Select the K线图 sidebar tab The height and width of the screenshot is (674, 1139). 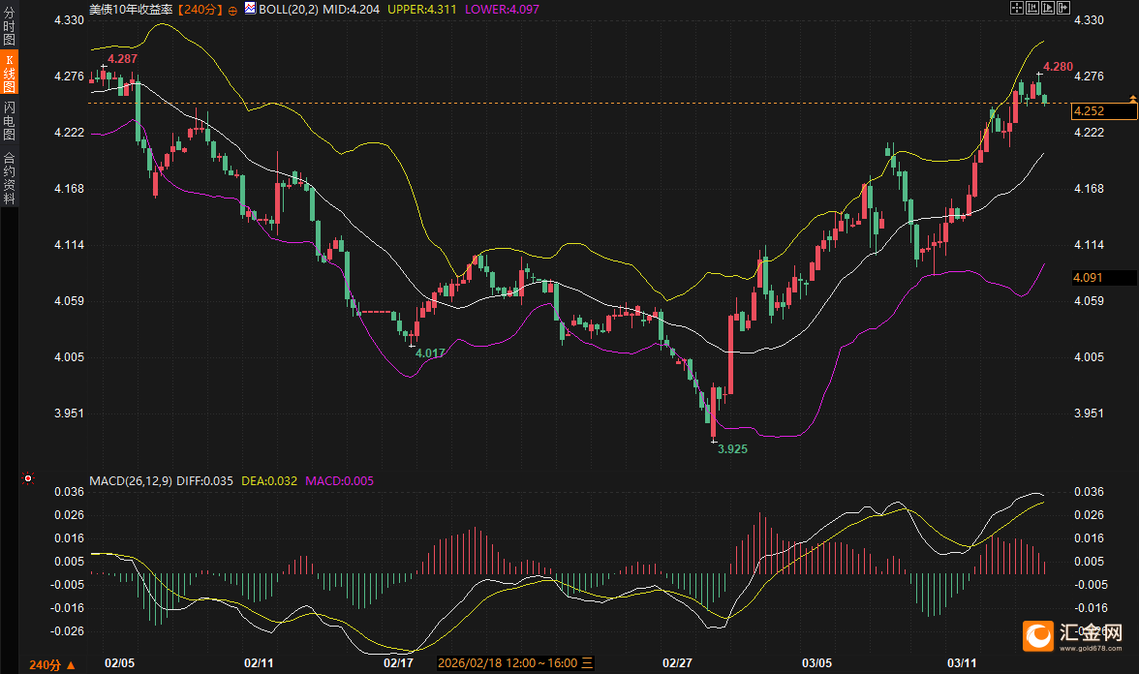click(x=9, y=76)
